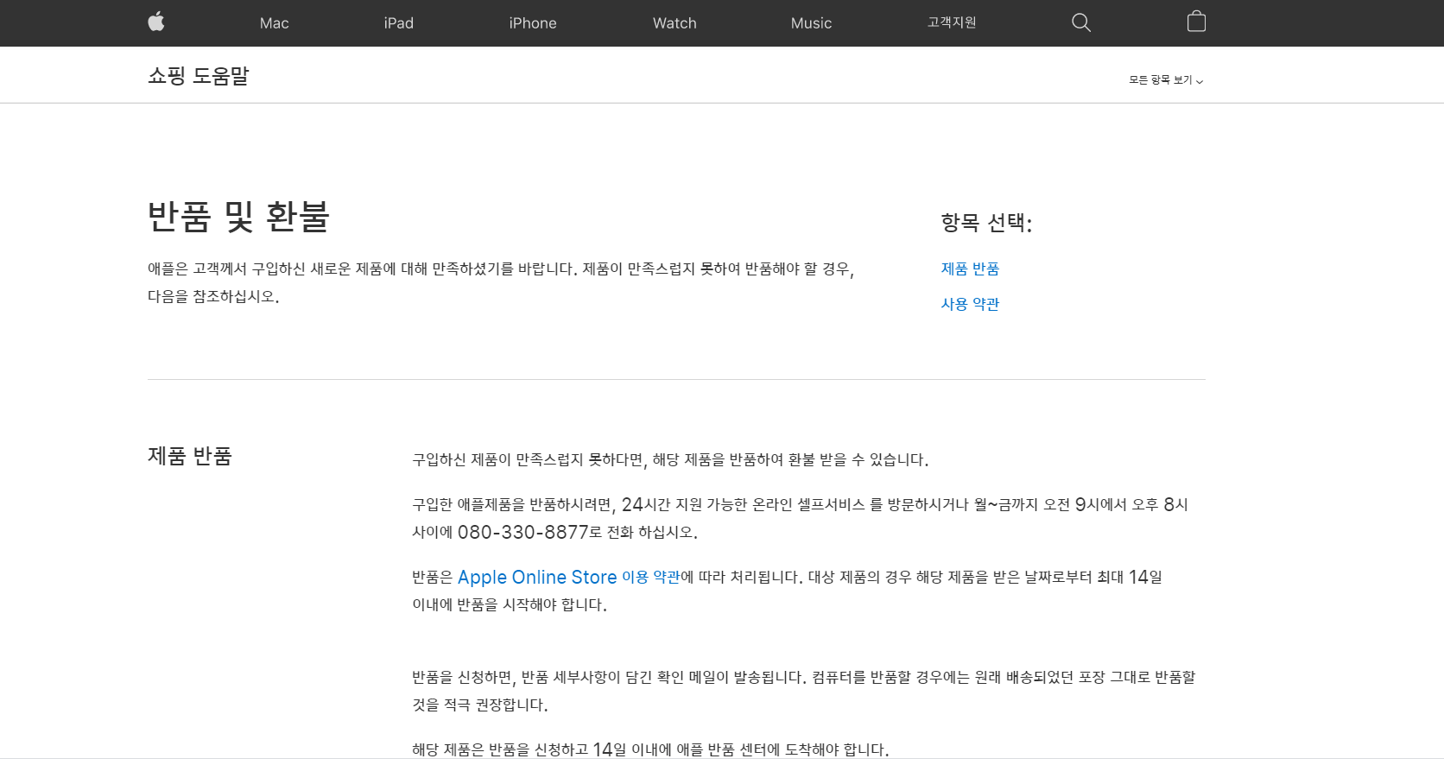Open the search magnifier icon

coord(1081,22)
